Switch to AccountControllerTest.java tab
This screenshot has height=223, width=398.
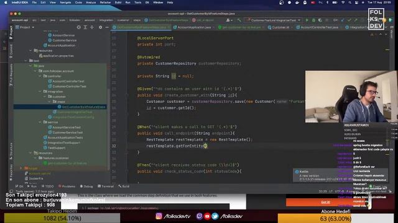pos(319,27)
